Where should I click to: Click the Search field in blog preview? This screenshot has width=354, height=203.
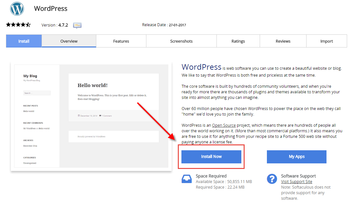click(x=37, y=93)
